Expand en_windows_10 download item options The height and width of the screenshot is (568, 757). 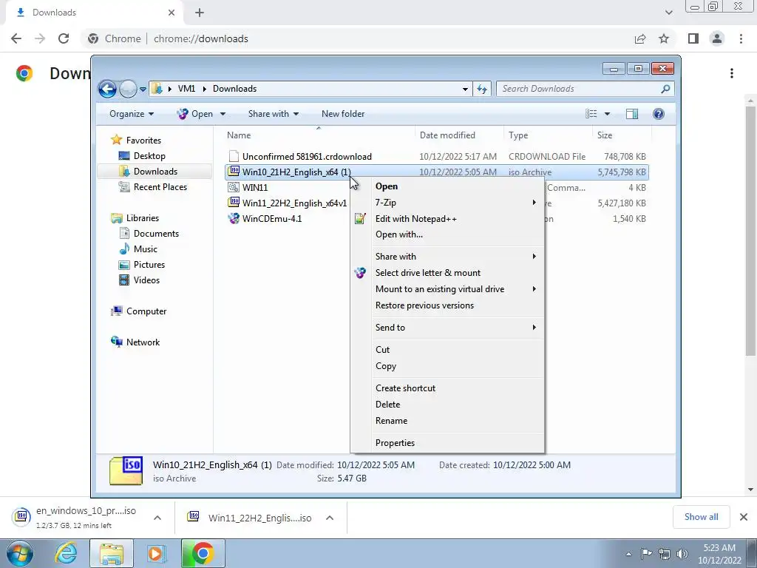[157, 518]
